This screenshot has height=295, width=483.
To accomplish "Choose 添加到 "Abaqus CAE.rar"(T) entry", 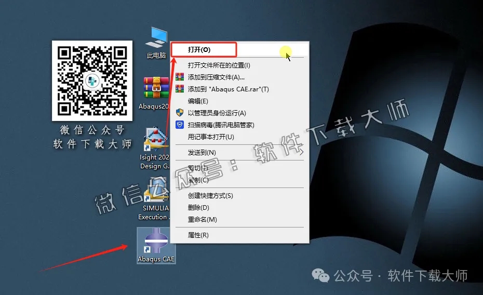I will pos(239,89).
